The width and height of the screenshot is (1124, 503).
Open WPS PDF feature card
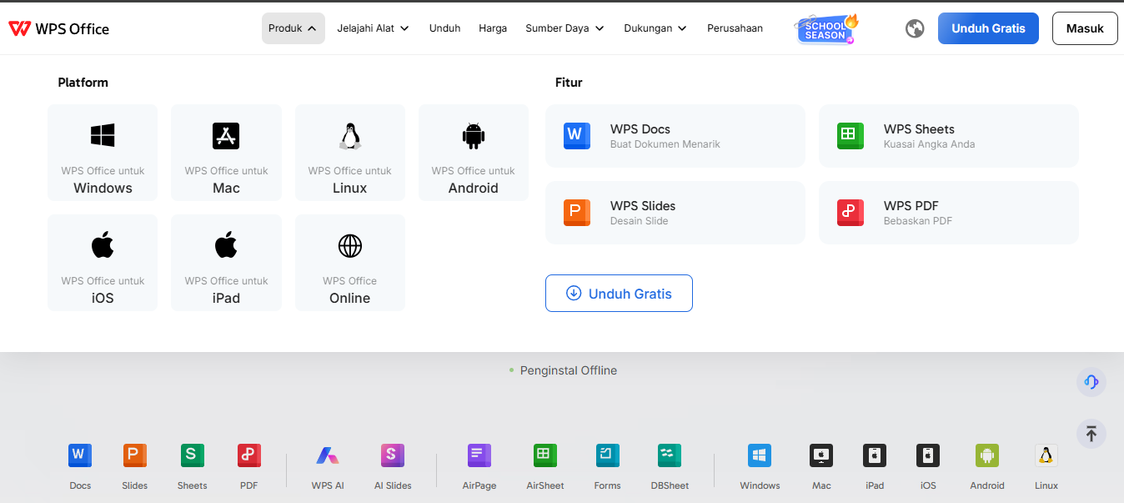pos(949,213)
